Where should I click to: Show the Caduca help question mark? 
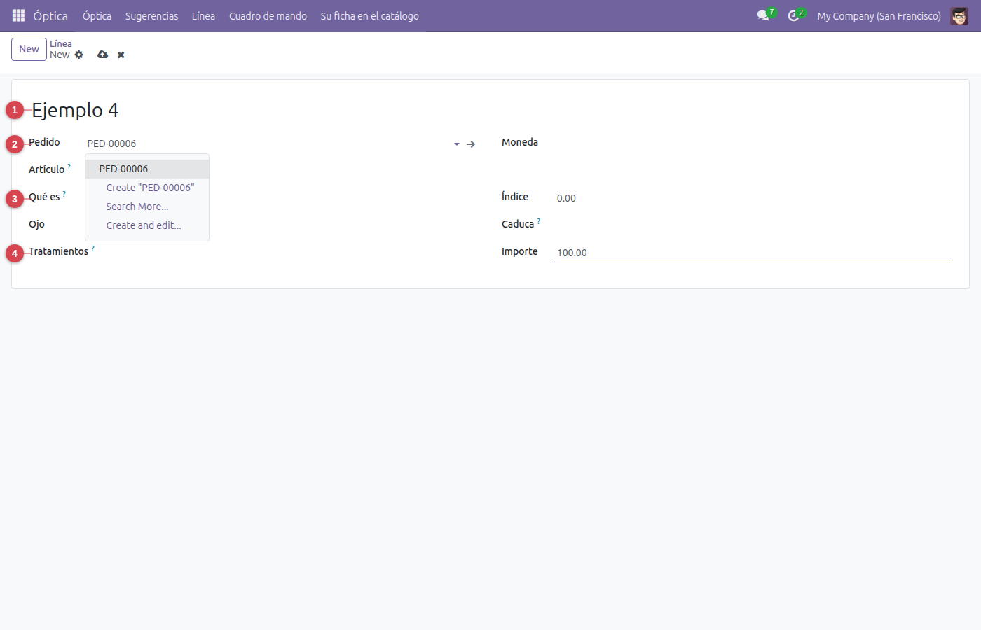pos(539,221)
